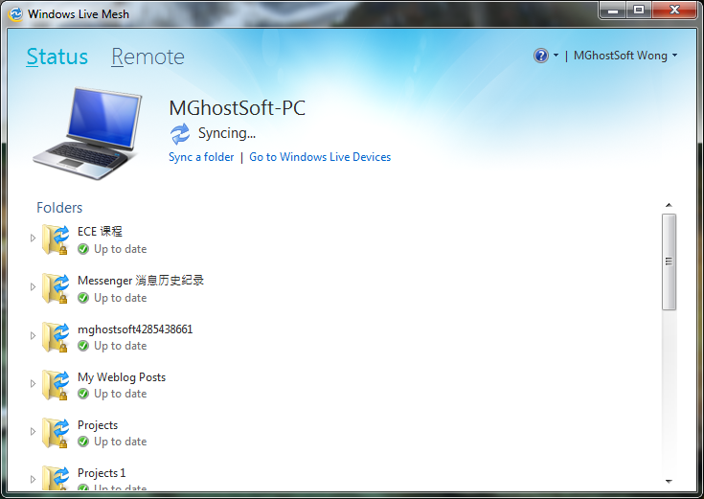This screenshot has width=704, height=499.
Task: Open Go to Windows Live Devices link
Action: pyautogui.click(x=320, y=157)
